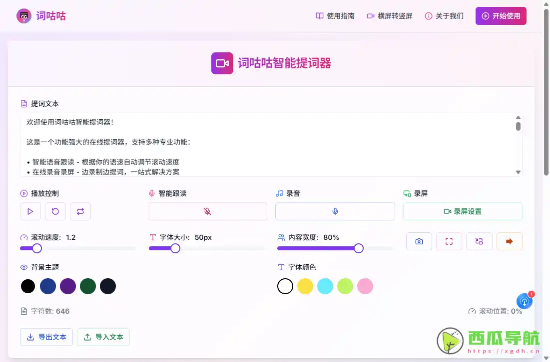Screen dimensions: 550x362
Task: Click the 录屏 screen icon
Action: (407, 193)
